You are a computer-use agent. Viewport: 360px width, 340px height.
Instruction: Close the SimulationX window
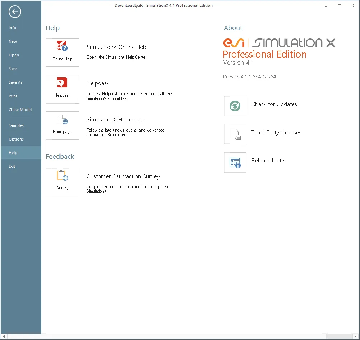[x=352, y=5]
